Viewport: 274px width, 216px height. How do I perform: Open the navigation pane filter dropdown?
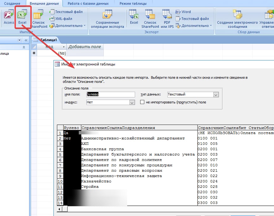click(x=19, y=40)
